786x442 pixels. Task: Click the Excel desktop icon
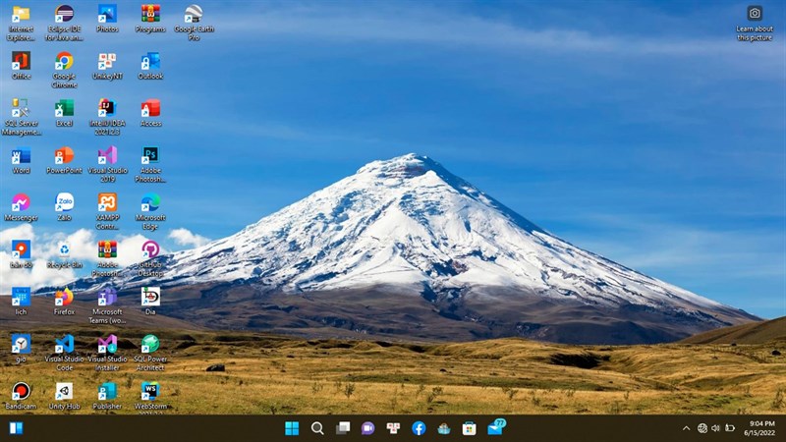coord(64,113)
